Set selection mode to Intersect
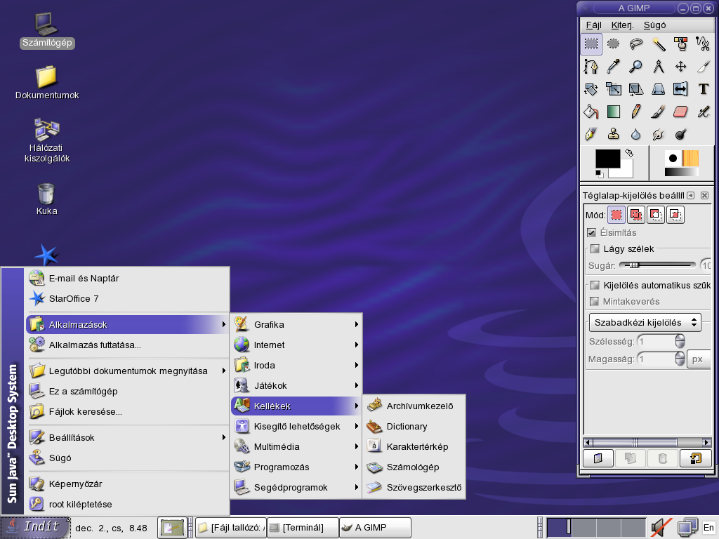 [x=675, y=215]
